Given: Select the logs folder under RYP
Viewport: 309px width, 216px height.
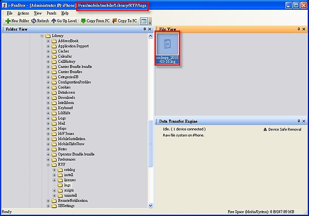Looking at the screenshot, I should (x=67, y=185).
